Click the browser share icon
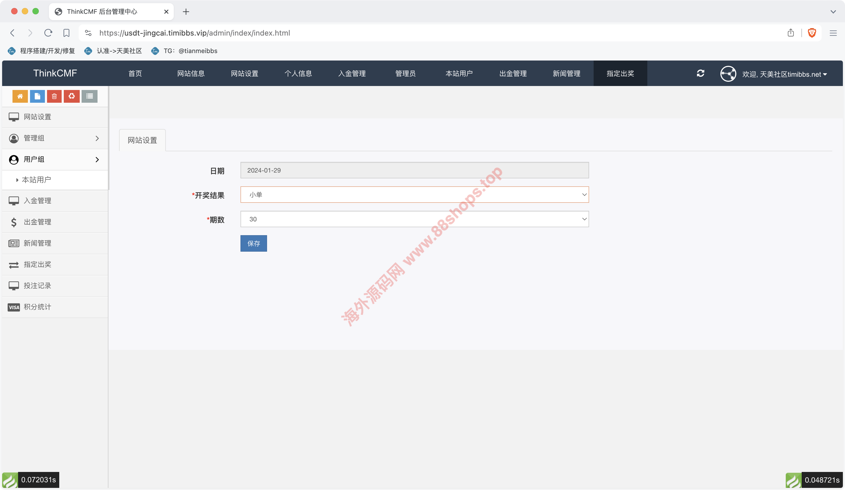The image size is (845, 490). click(791, 33)
